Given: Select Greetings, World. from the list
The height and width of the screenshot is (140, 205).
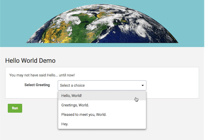Looking at the screenshot, I should click(x=102, y=105).
